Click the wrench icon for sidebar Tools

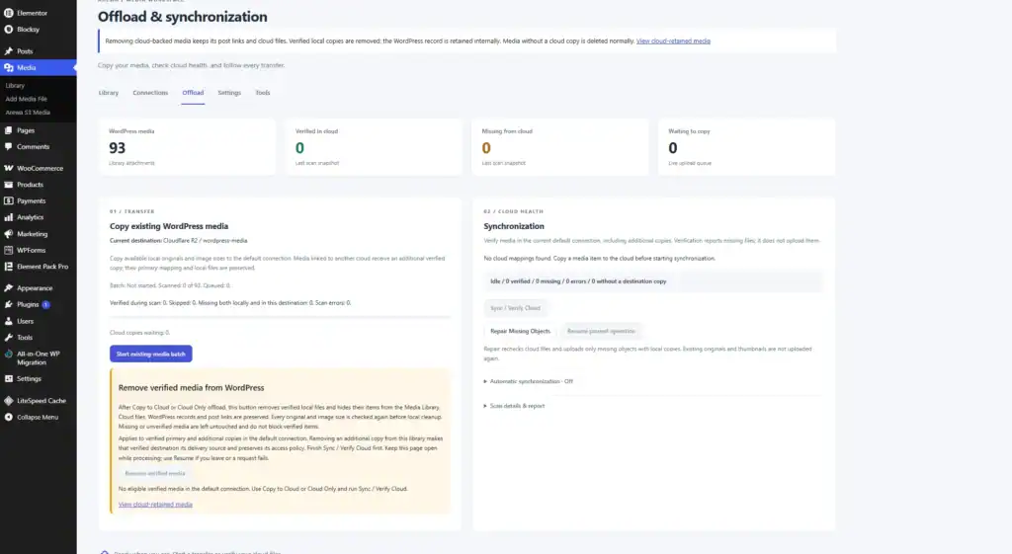click(x=8, y=338)
